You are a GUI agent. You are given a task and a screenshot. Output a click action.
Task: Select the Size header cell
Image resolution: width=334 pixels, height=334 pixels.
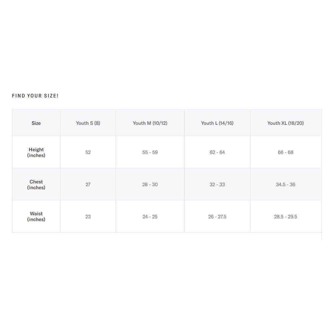[x=36, y=123]
